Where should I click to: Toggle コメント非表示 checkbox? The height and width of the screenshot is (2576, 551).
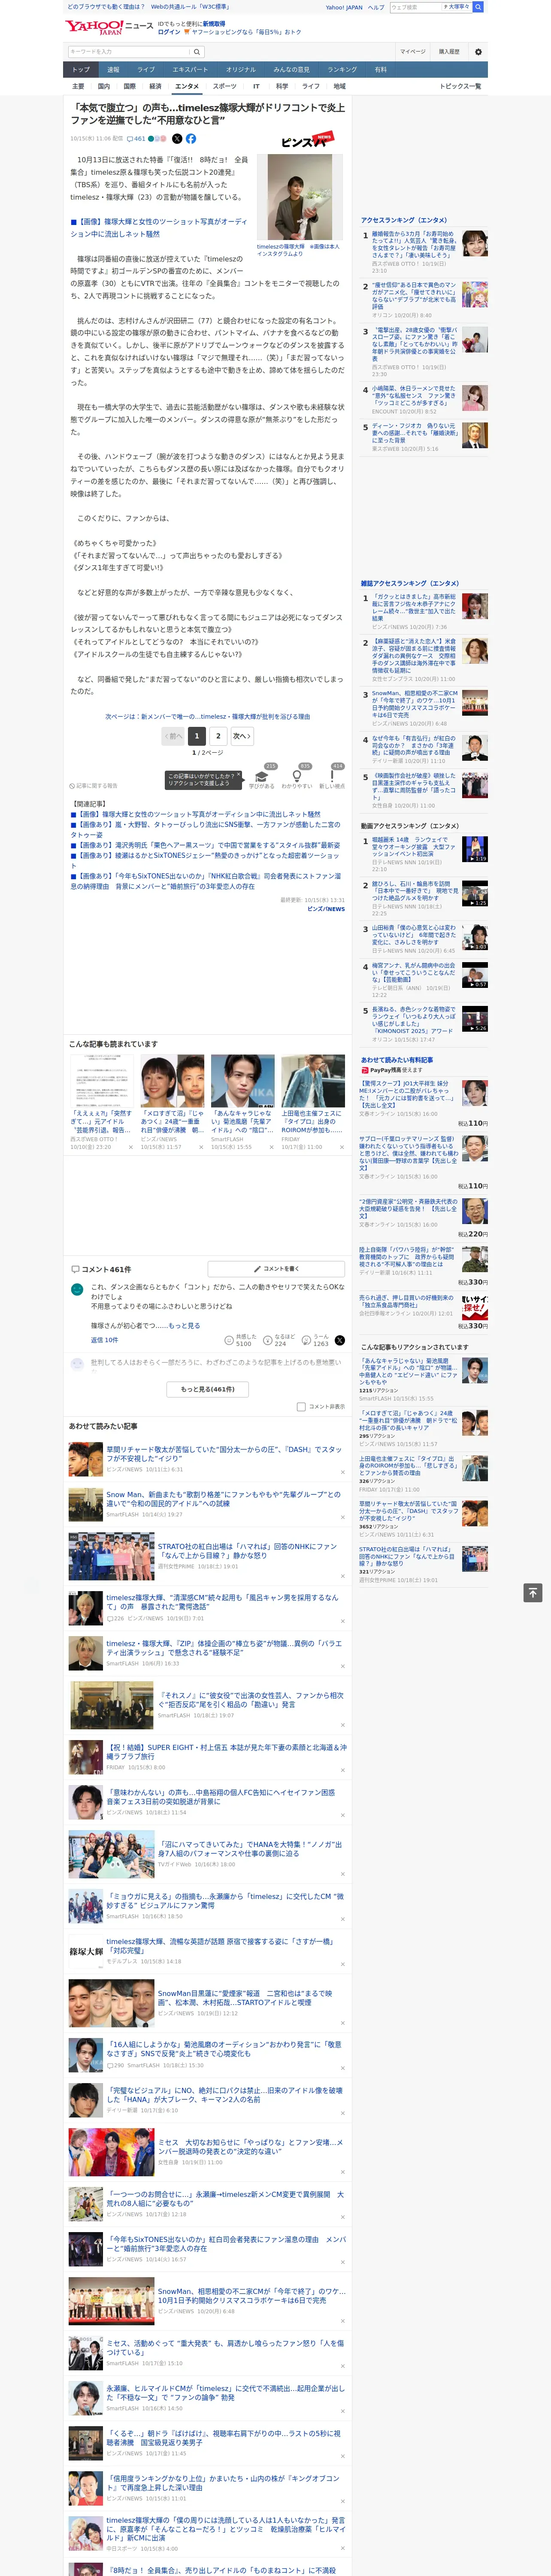[301, 1407]
